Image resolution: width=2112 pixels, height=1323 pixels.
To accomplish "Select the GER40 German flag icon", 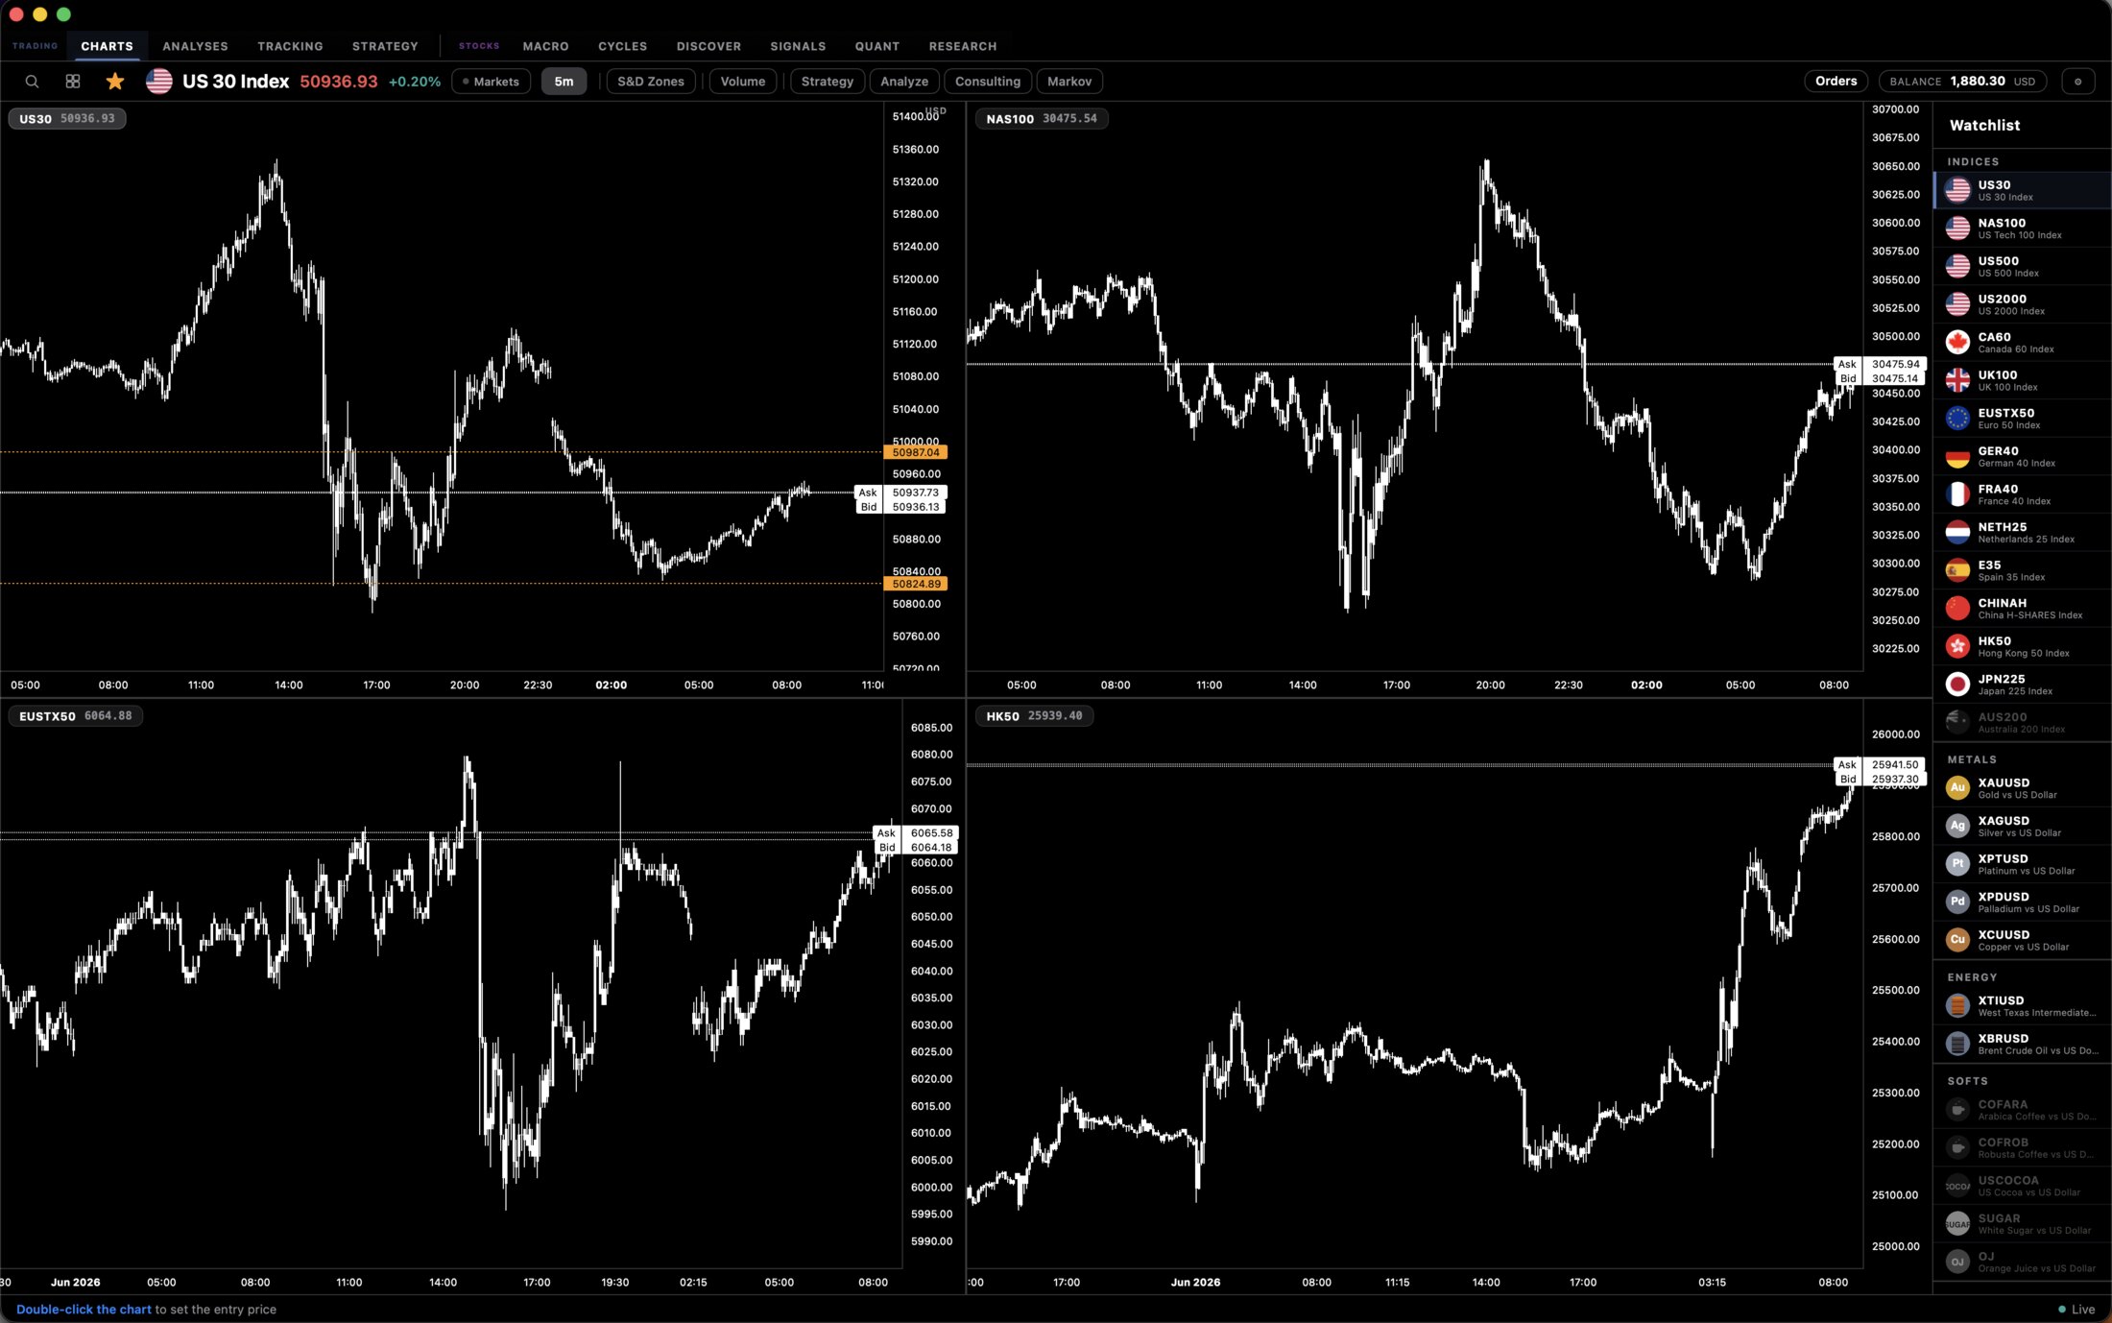I will (1957, 457).
